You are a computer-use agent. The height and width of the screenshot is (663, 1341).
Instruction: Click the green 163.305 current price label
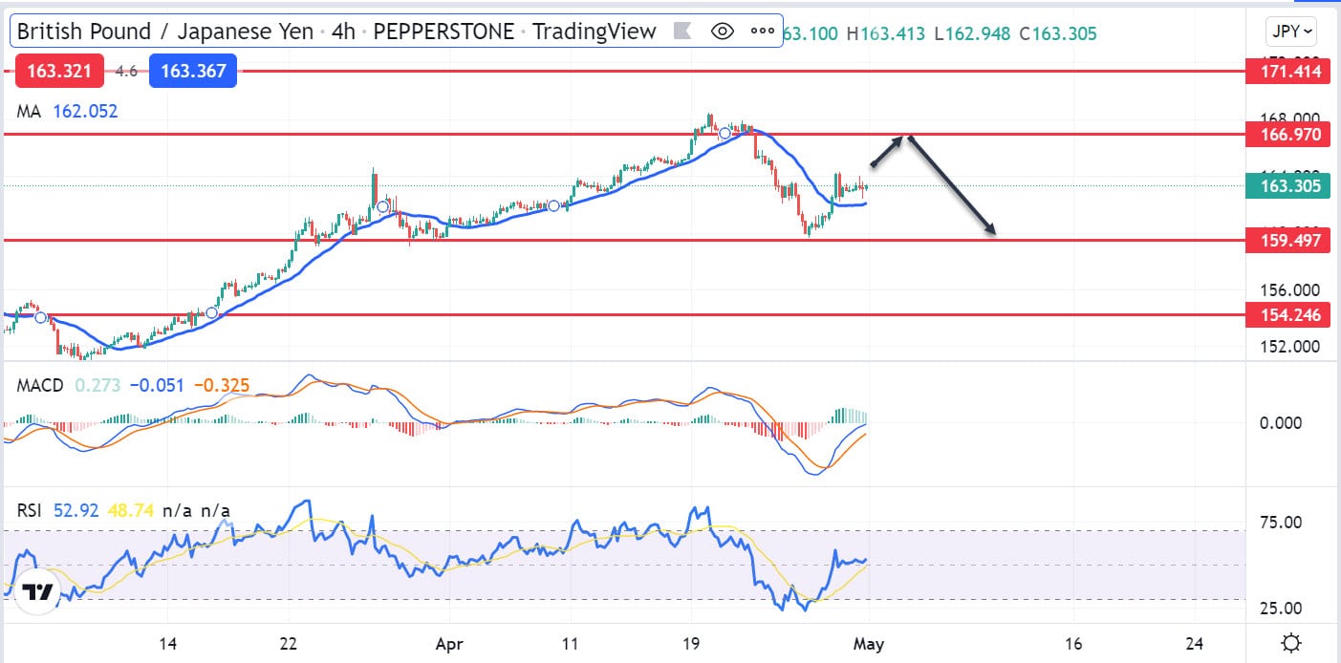pos(1289,186)
